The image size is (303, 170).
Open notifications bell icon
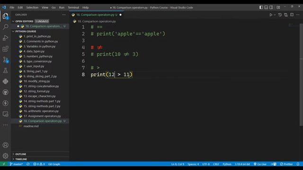(x=298, y=164)
